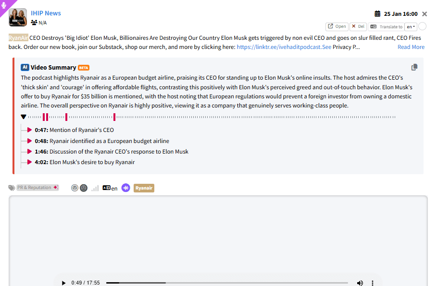Click the calendar icon by 25 Jan 16:00

coord(377,13)
